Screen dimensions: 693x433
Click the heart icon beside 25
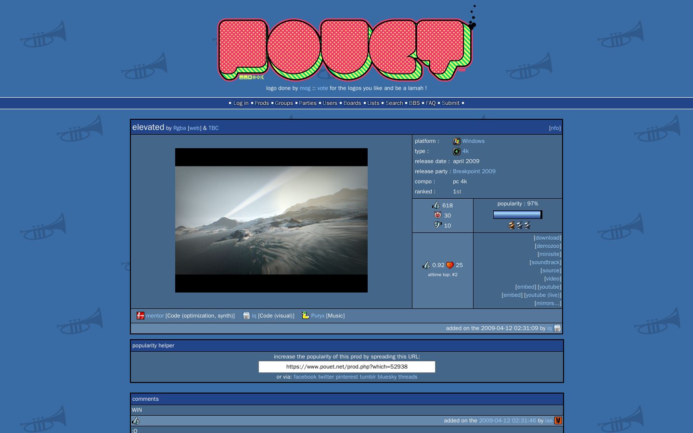pyautogui.click(x=450, y=265)
